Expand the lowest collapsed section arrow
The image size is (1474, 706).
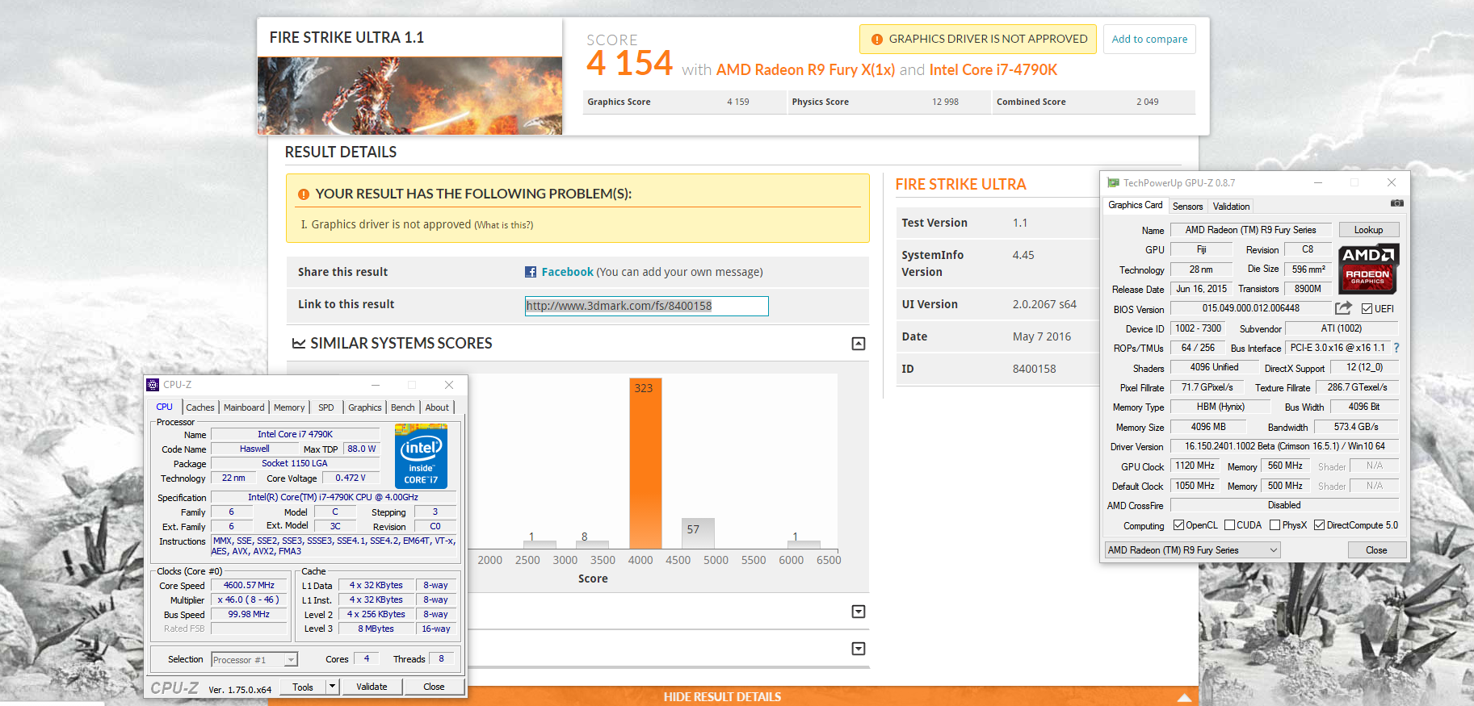(859, 649)
